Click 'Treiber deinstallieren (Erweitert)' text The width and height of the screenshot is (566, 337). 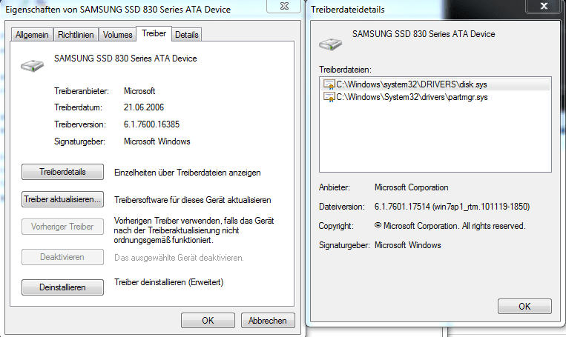[x=168, y=282]
